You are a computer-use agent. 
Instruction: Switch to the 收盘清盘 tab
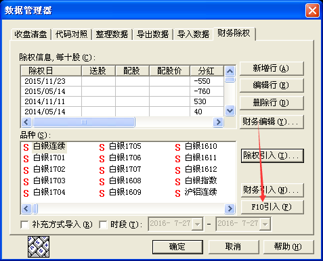[x=30, y=34]
